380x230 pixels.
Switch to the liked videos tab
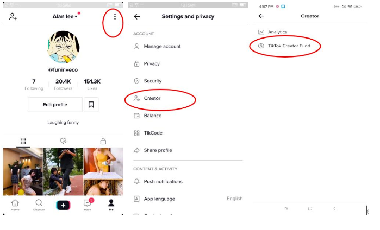[63, 141]
